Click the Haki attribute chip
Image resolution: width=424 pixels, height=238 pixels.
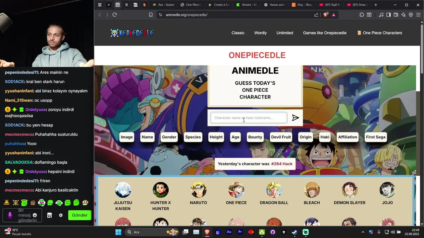(325, 137)
